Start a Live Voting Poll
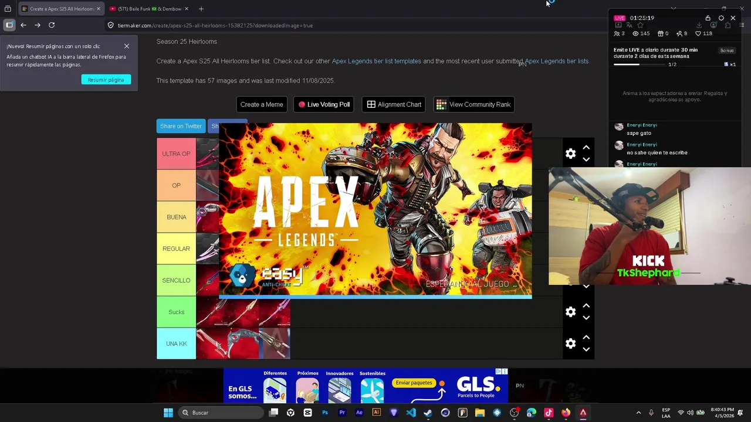Image resolution: width=751 pixels, height=422 pixels. click(324, 104)
